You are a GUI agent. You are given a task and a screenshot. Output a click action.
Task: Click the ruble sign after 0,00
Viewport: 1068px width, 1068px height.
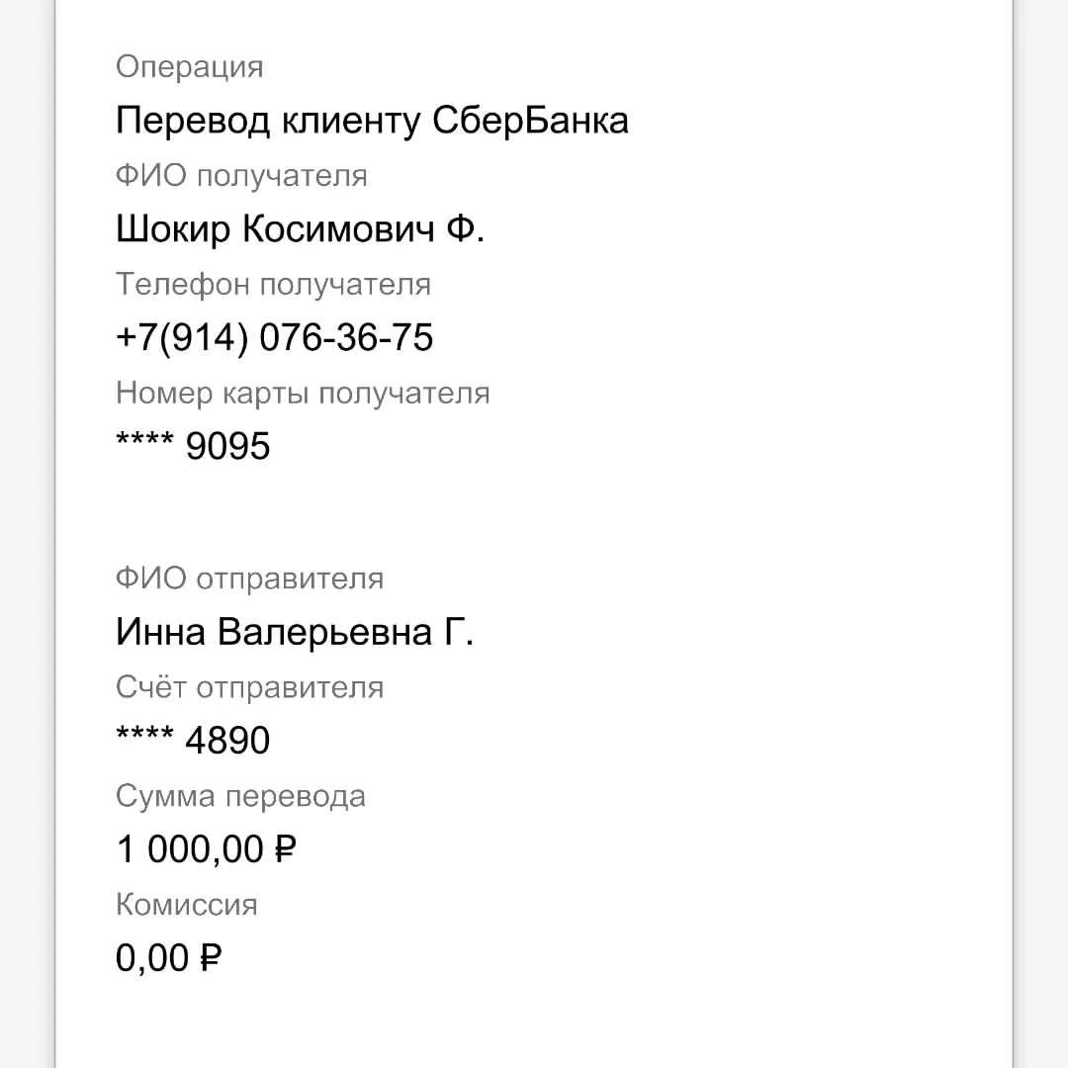[x=212, y=958]
